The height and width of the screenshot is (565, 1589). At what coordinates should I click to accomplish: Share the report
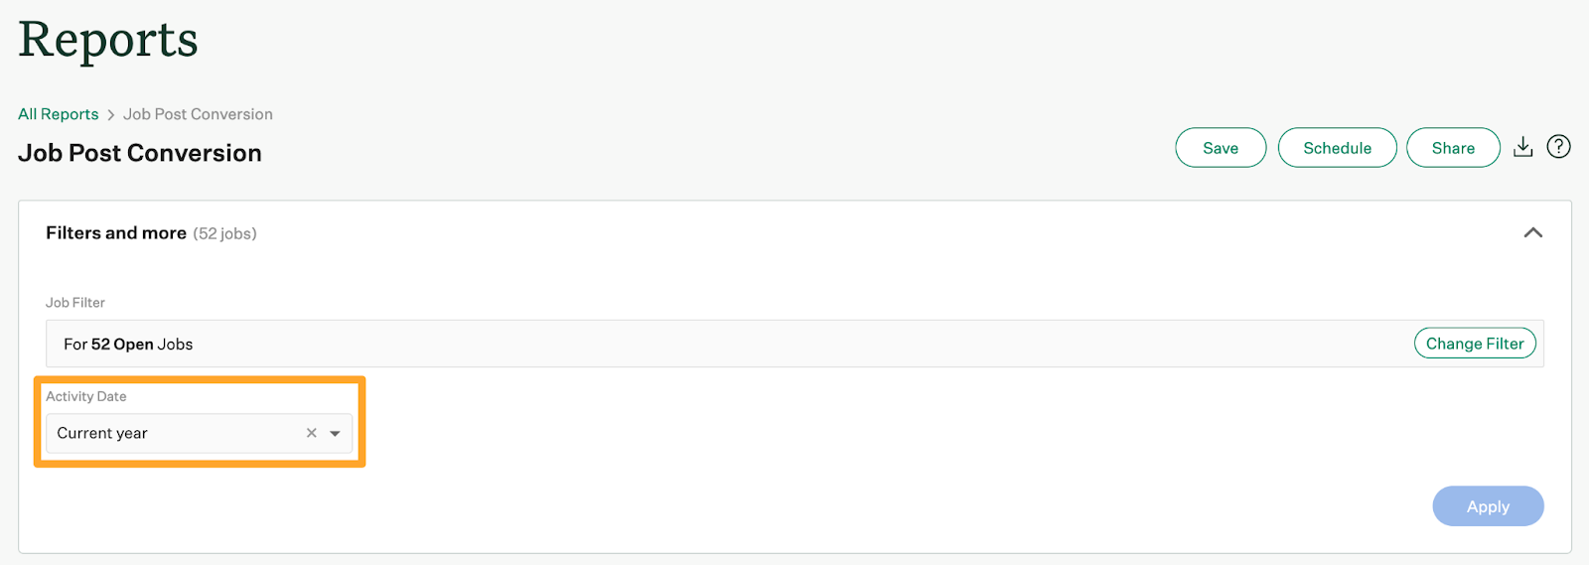pos(1453,148)
